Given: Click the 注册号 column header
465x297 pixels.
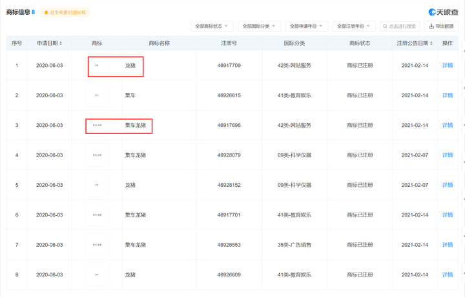Looking at the screenshot, I should pyautogui.click(x=229, y=43).
